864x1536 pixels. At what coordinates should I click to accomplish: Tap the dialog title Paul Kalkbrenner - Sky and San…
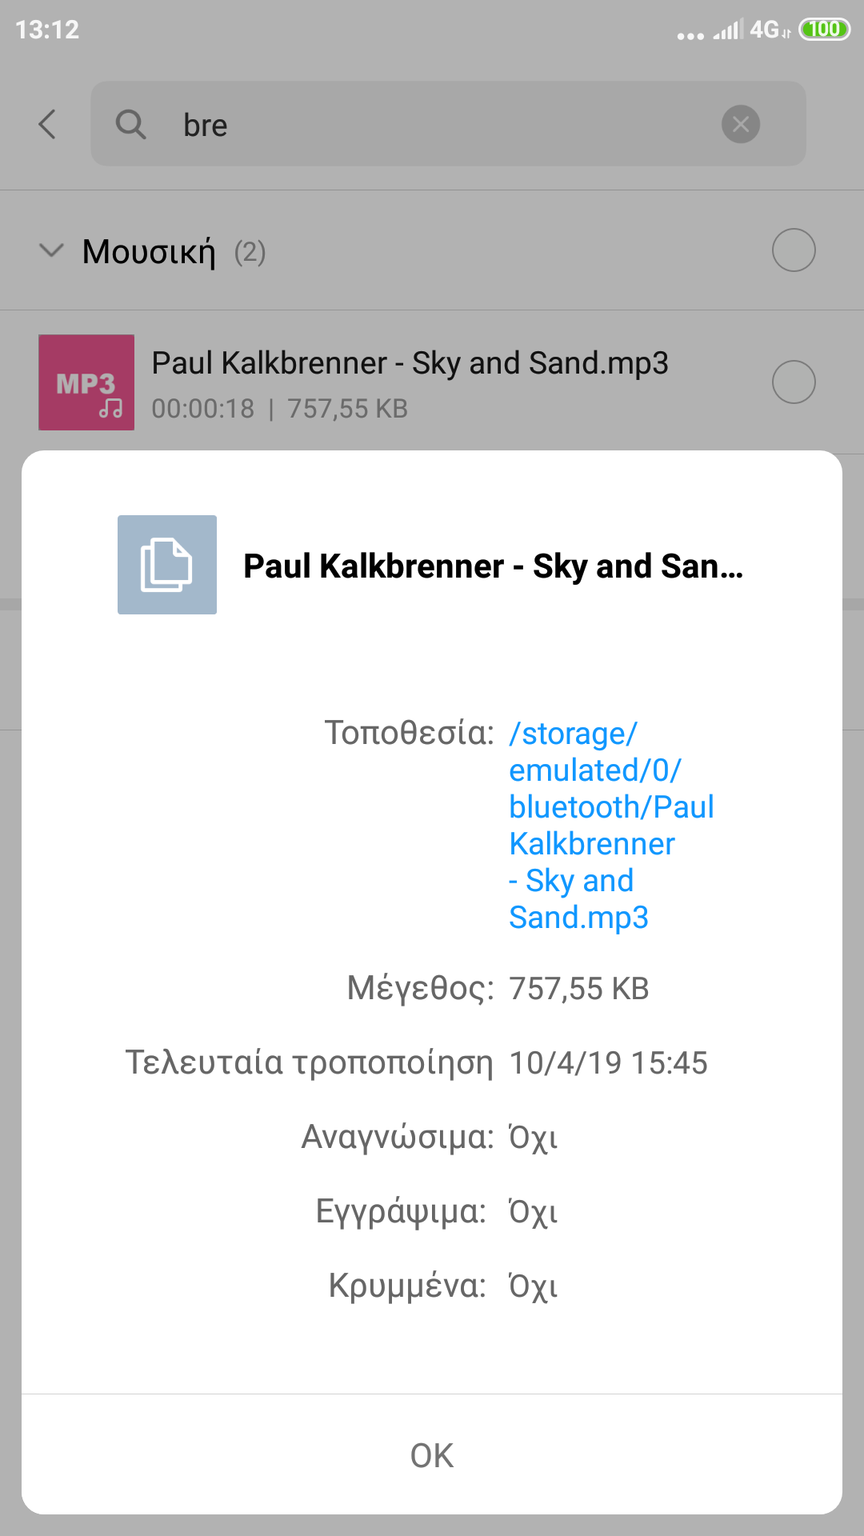tap(493, 566)
